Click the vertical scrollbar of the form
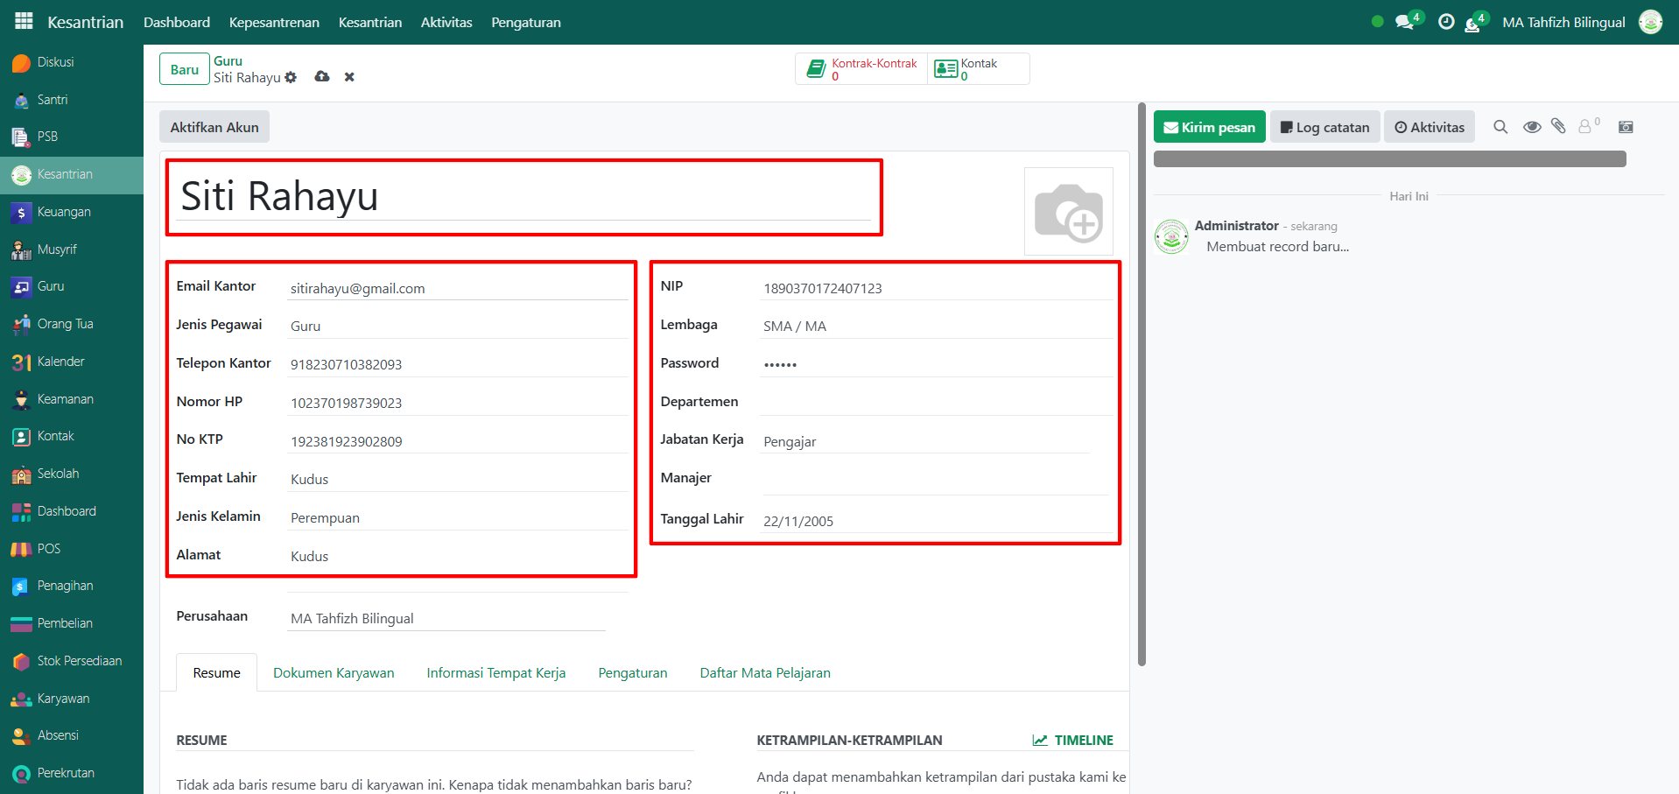The width and height of the screenshot is (1679, 794). point(1141,385)
